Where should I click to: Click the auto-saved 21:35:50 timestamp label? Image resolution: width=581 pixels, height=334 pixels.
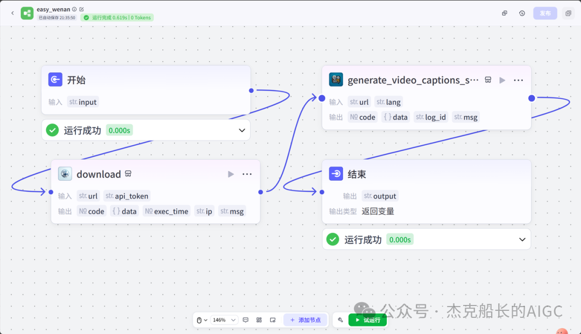tap(56, 17)
